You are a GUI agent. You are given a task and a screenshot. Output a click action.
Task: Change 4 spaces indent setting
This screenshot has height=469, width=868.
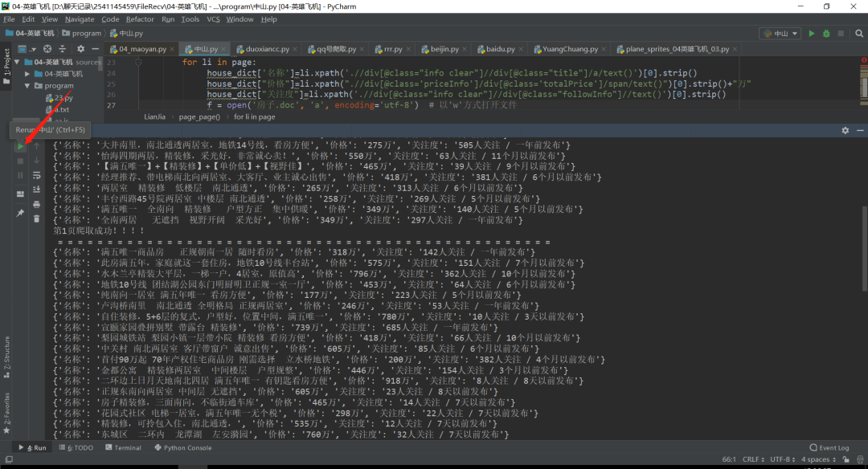click(818, 459)
